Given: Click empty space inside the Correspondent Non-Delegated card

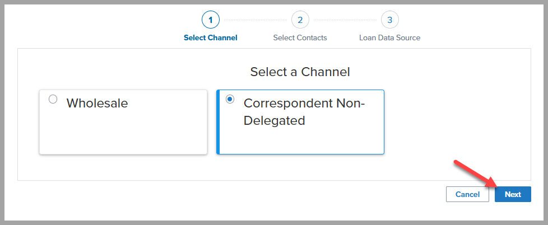Looking at the screenshot, I should click(303, 140).
